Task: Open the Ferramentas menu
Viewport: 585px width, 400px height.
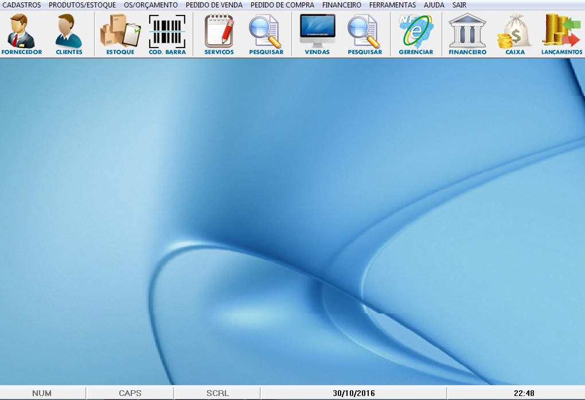Action: [x=392, y=5]
